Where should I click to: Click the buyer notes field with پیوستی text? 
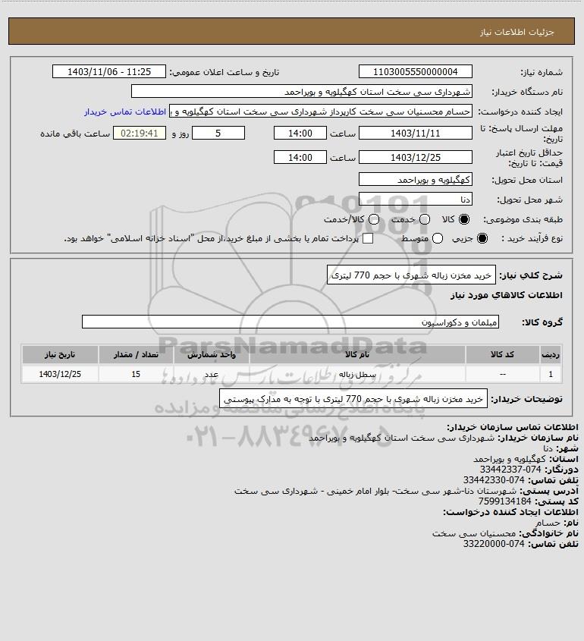[x=353, y=398]
